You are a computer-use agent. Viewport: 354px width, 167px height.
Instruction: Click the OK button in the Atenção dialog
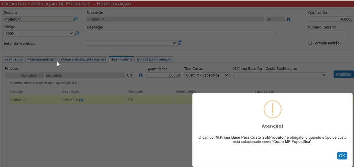342,155
